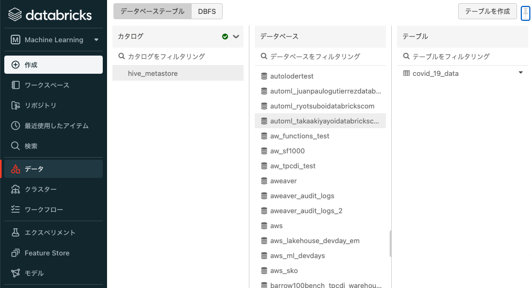Viewport: 532px width, 288px height.
Task: Select the aw_tpcdi_test database
Action: [x=320, y=166]
